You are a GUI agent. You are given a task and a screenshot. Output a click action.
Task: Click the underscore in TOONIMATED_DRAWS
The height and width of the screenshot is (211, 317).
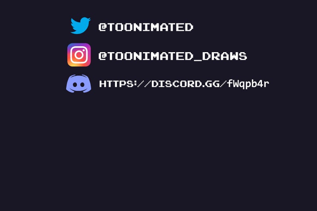[x=198, y=60]
